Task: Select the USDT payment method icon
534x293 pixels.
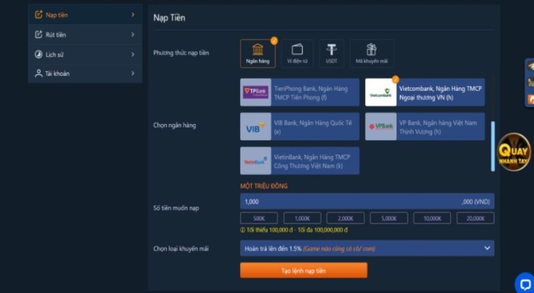Action: click(332, 53)
